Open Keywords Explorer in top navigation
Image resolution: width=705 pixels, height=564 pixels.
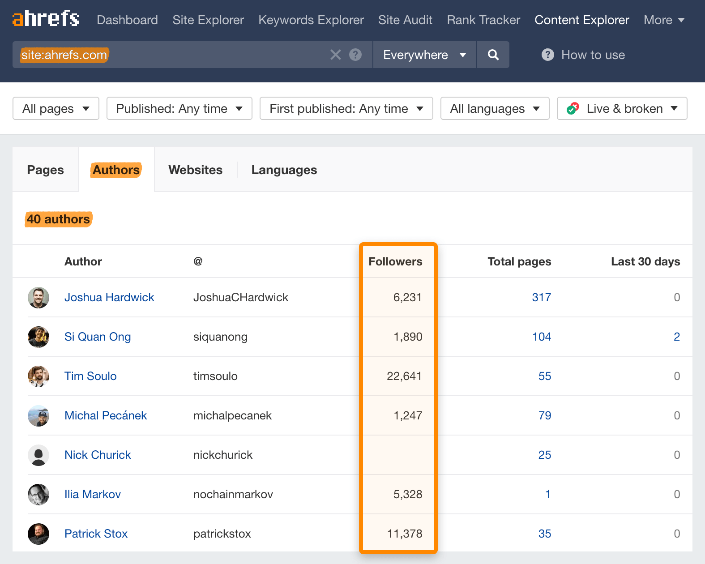click(311, 20)
